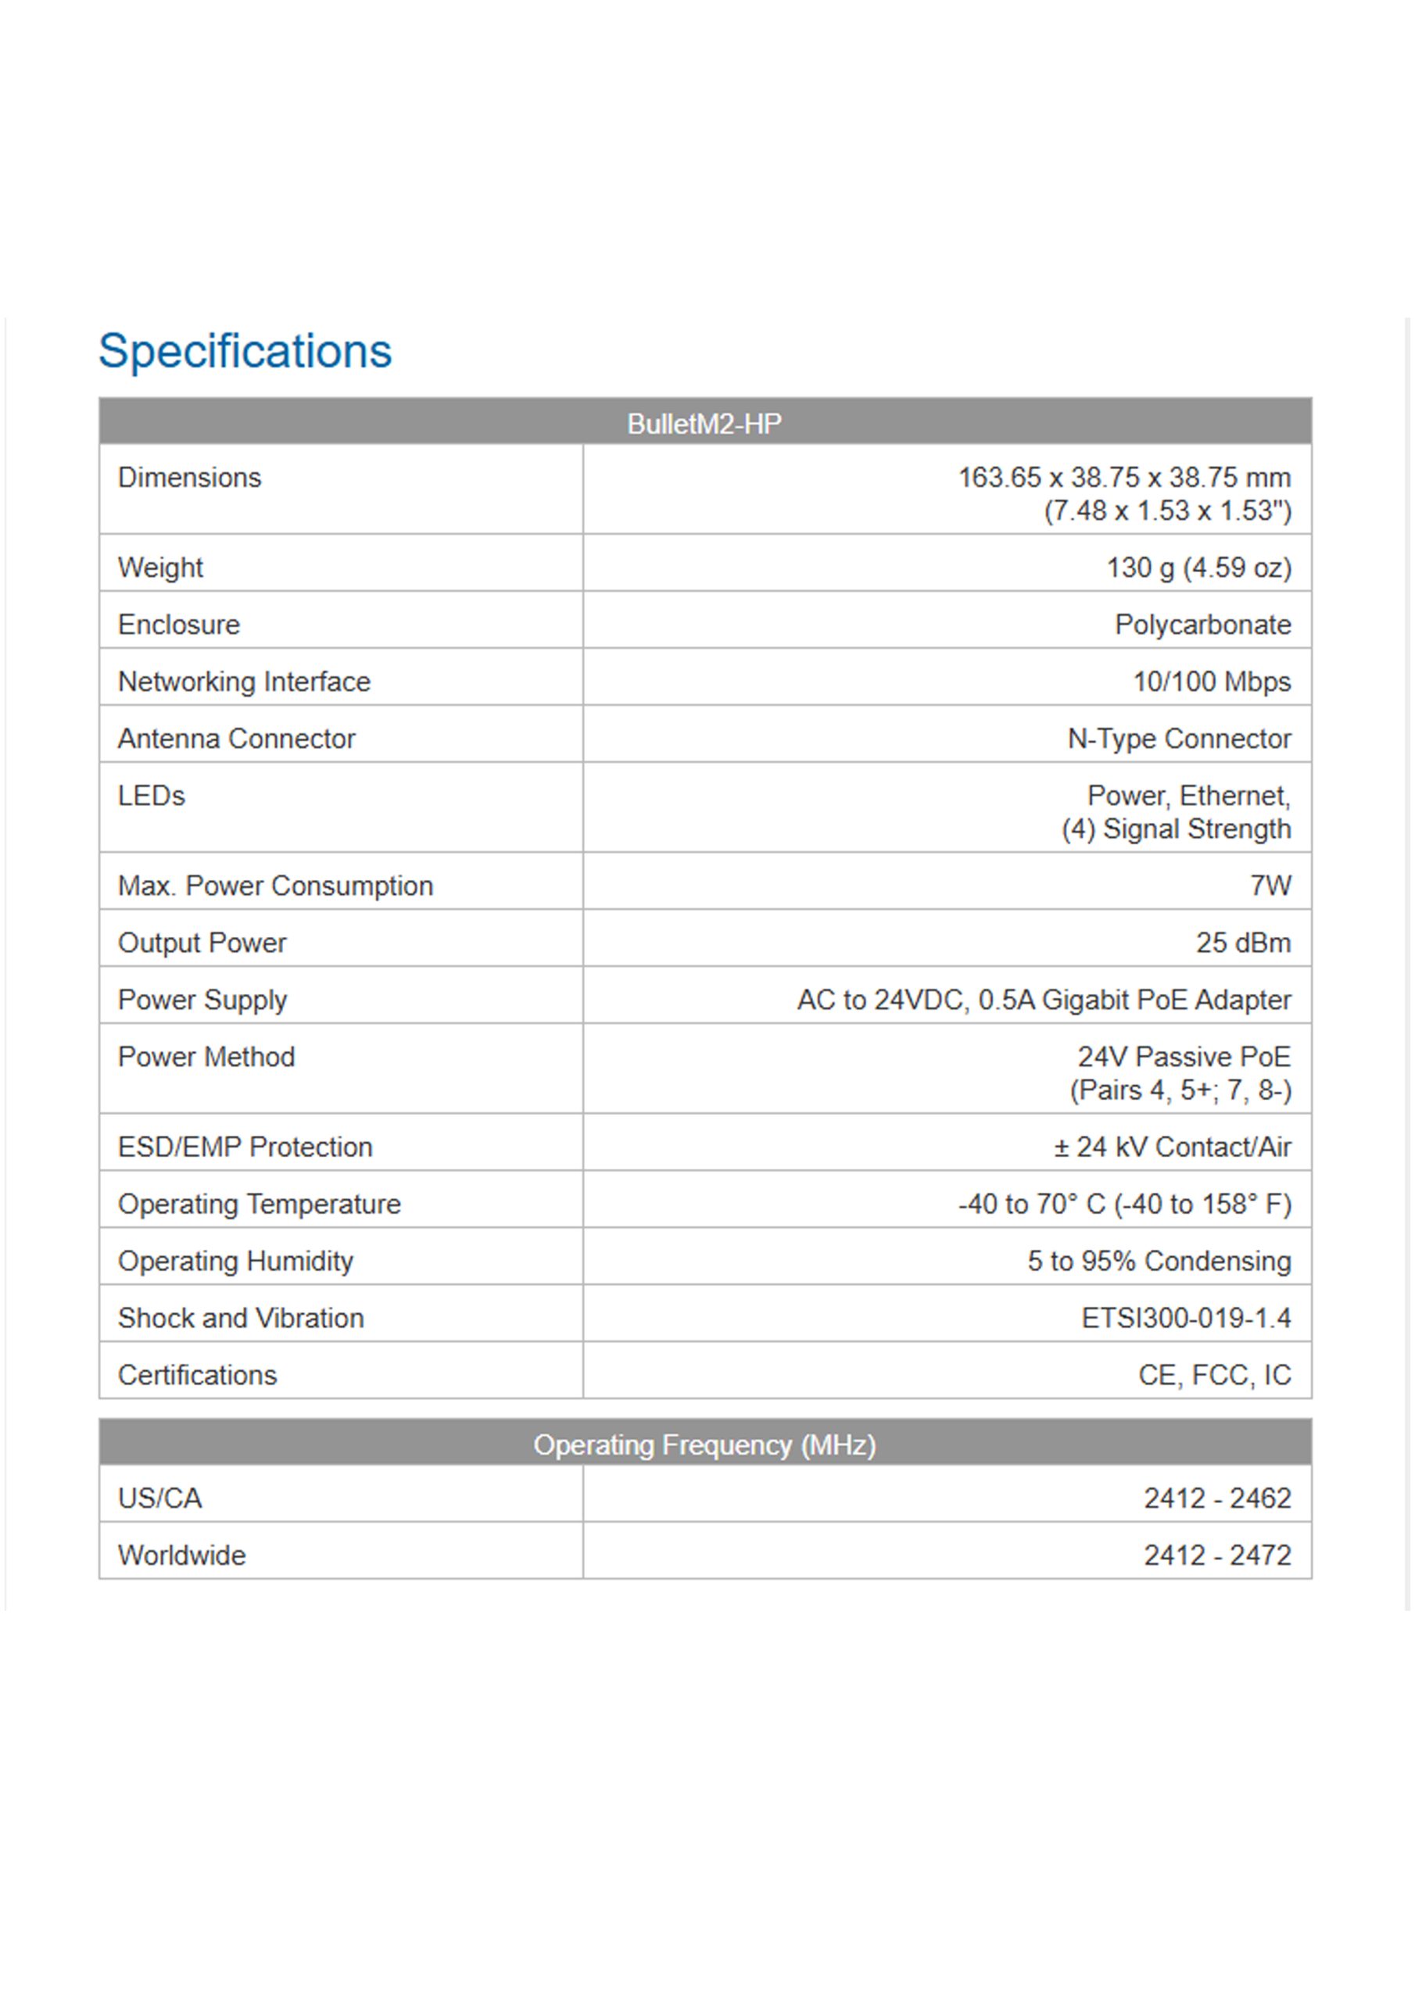Select the Worldwide 2412 - 2472 value
The height and width of the screenshot is (2001, 1415).
(1218, 1555)
